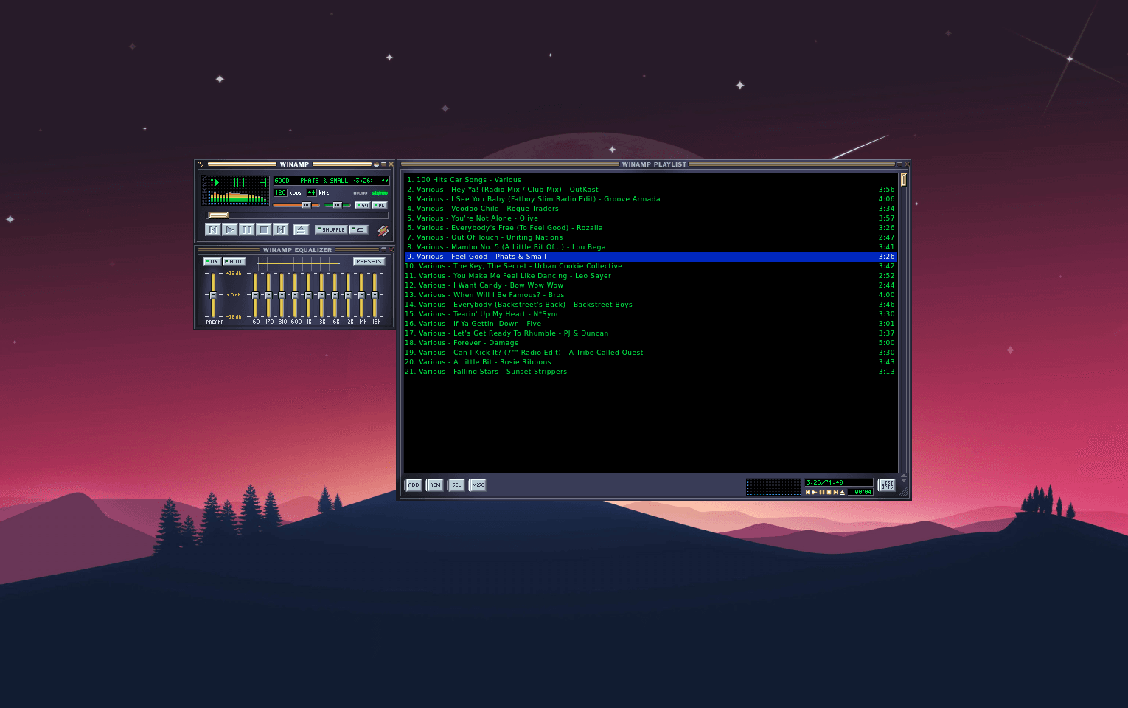
Task: Click the PREAMP slider handle
Action: [x=213, y=295]
